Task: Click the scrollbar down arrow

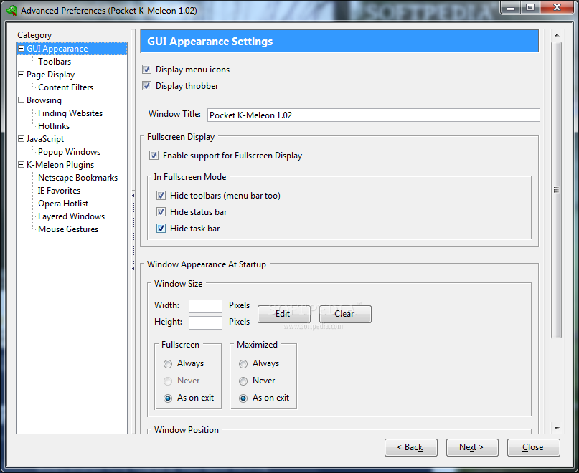Action: click(557, 429)
